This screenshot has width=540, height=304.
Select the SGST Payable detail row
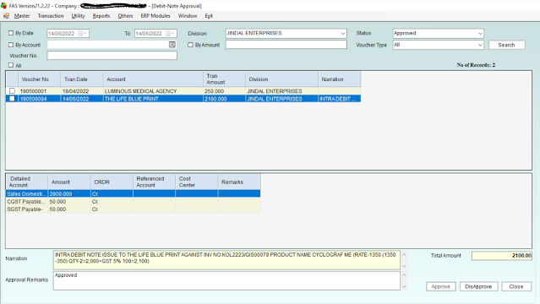[133, 209]
